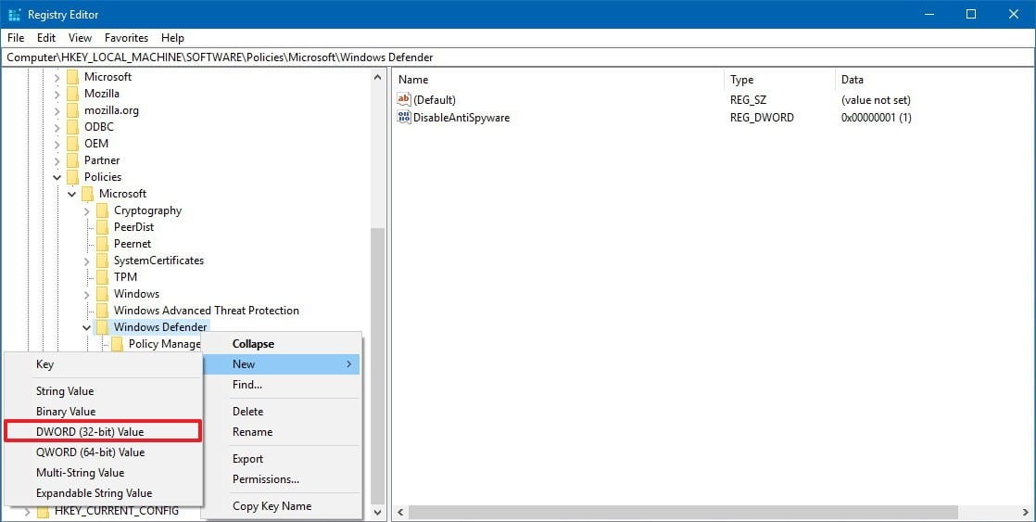Choose Rename from the context menu
This screenshot has height=522, width=1036.
282,431
